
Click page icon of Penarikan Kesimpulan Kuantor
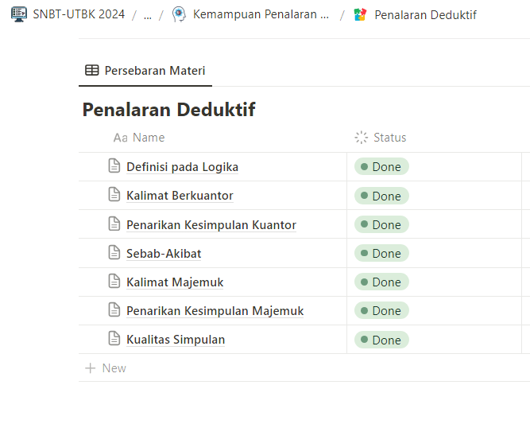pyautogui.click(x=114, y=224)
